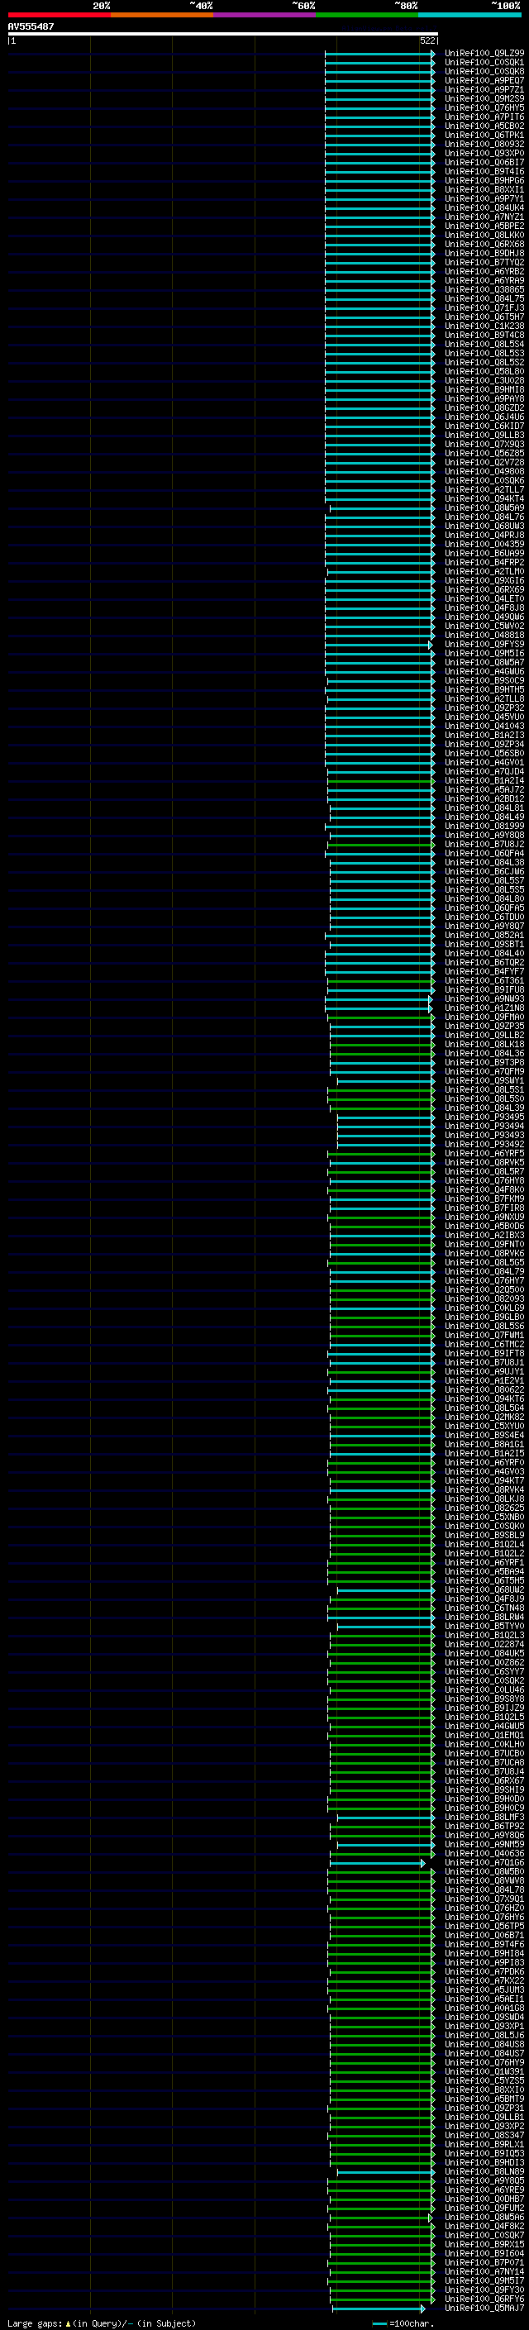Open hit UniRef100_Q9LZ99
Viewport: 529px width, 2330px height.
coord(484,54)
